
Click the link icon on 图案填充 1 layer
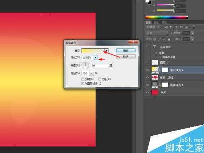coord(160,85)
